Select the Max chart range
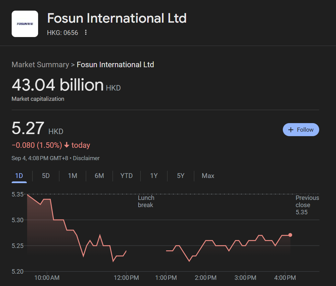 point(208,176)
